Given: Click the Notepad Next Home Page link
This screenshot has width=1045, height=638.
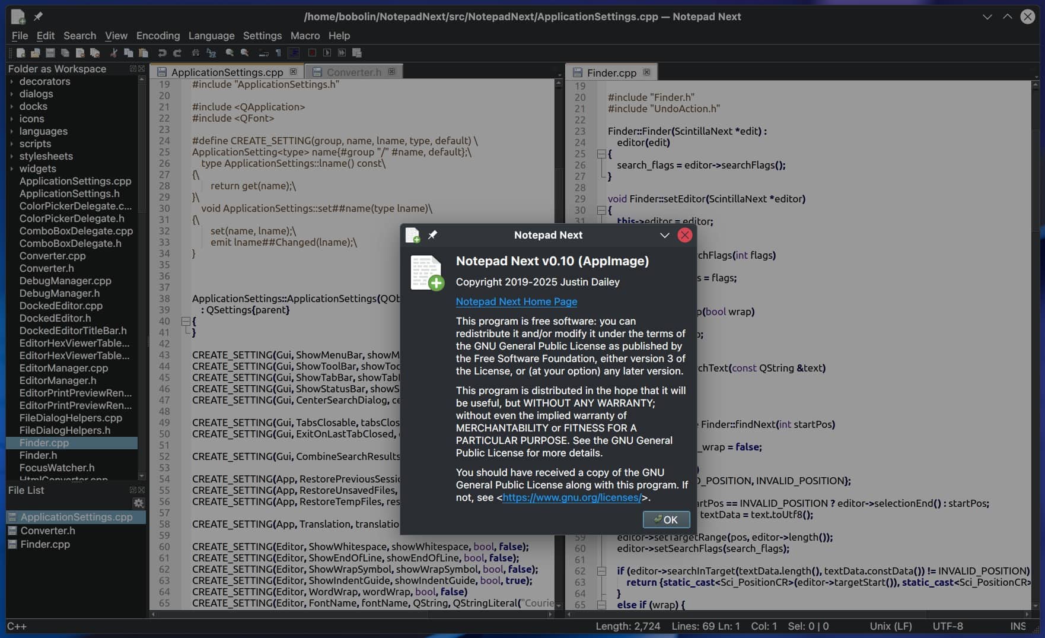Looking at the screenshot, I should pyautogui.click(x=516, y=302).
